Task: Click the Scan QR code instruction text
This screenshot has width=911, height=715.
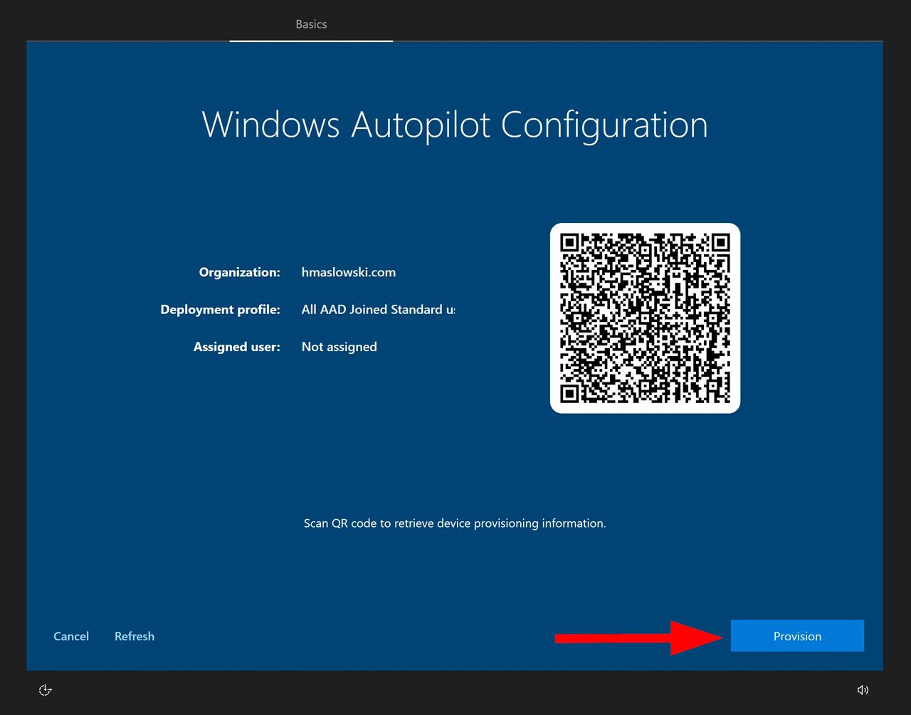Action: pos(455,523)
